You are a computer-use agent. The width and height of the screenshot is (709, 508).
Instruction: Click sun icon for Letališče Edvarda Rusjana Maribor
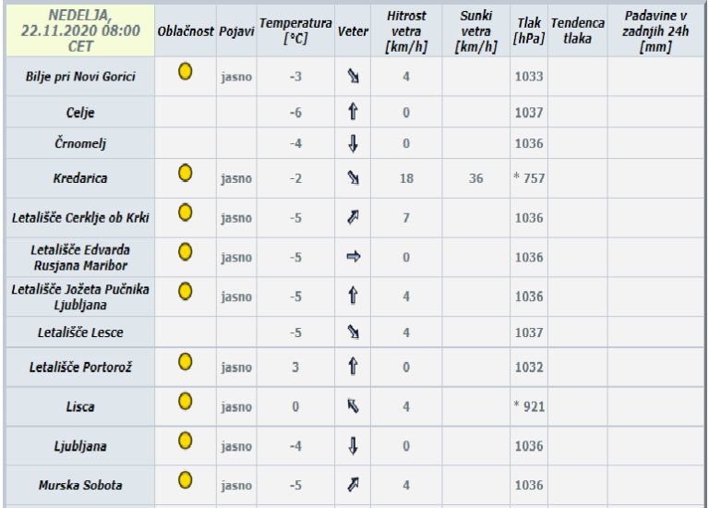185,251
